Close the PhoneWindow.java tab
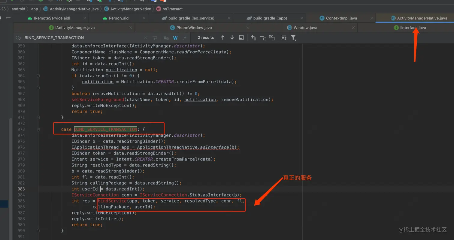Screen dimensions: 454x240 tap(247, 28)
